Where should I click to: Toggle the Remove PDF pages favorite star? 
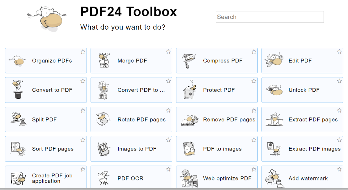click(254, 110)
